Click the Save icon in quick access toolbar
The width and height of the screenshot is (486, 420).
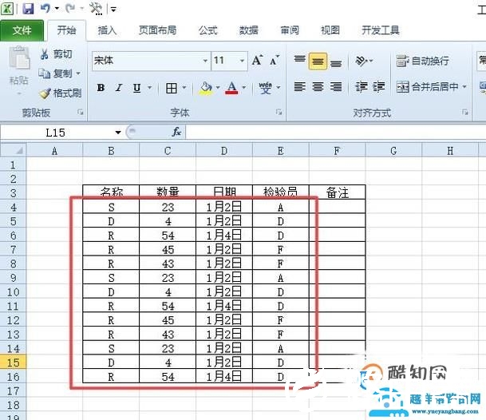point(28,8)
